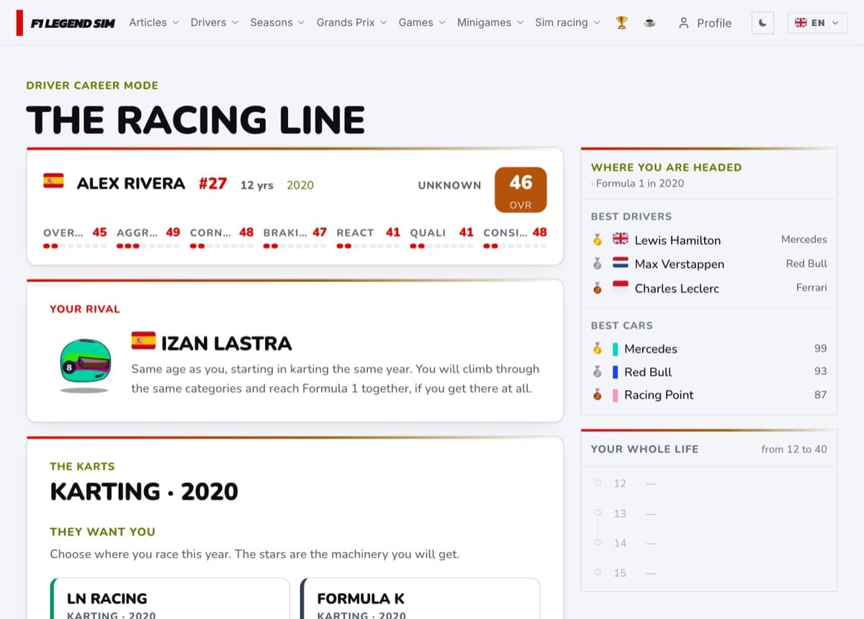The height and width of the screenshot is (619, 864).
Task: Click the Profile person icon
Action: [684, 23]
